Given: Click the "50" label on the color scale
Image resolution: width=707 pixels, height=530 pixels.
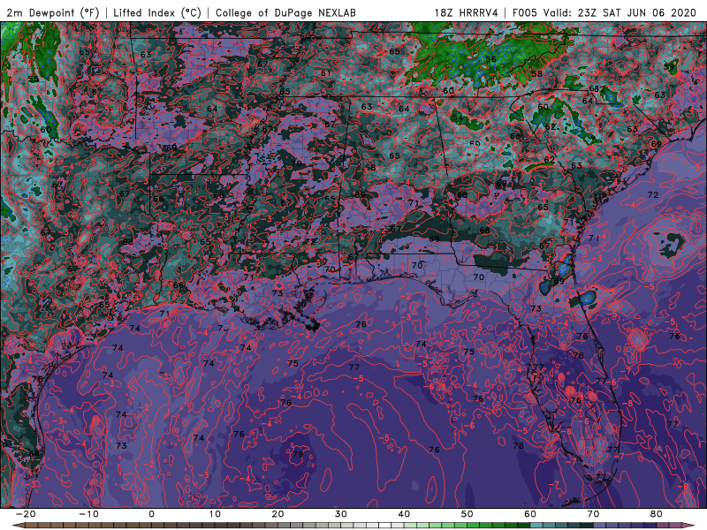Looking at the screenshot, I should (468, 514).
